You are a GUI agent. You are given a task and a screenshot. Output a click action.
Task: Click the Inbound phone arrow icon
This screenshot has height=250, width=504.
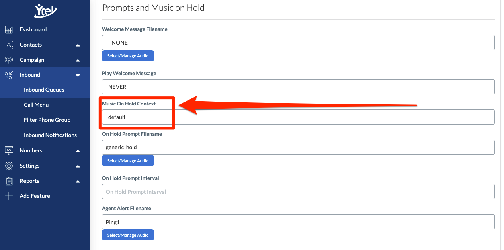(9, 75)
